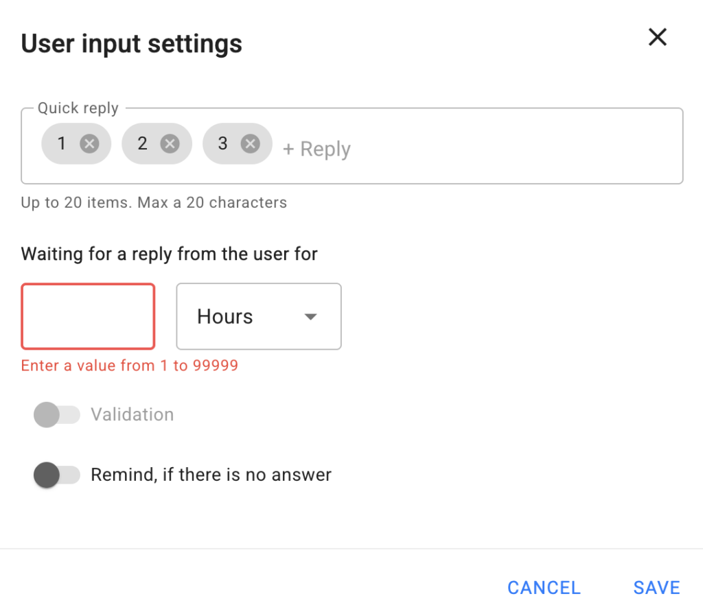
Task: Select the quick reply chip labeled 3
Action: click(x=222, y=143)
